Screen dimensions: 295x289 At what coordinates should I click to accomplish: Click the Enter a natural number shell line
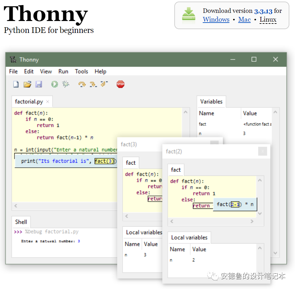coord(50,241)
